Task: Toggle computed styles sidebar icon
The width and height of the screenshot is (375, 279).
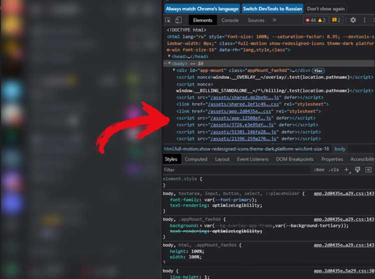Action: [x=368, y=170]
